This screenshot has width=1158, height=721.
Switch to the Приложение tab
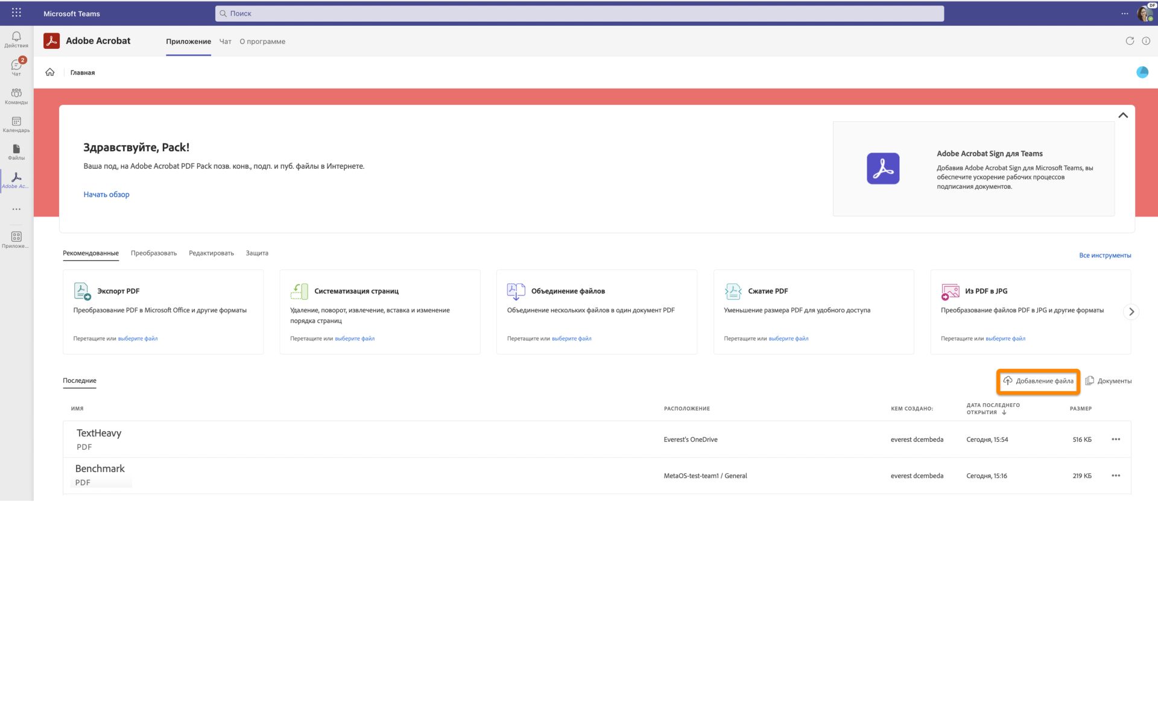pos(188,42)
